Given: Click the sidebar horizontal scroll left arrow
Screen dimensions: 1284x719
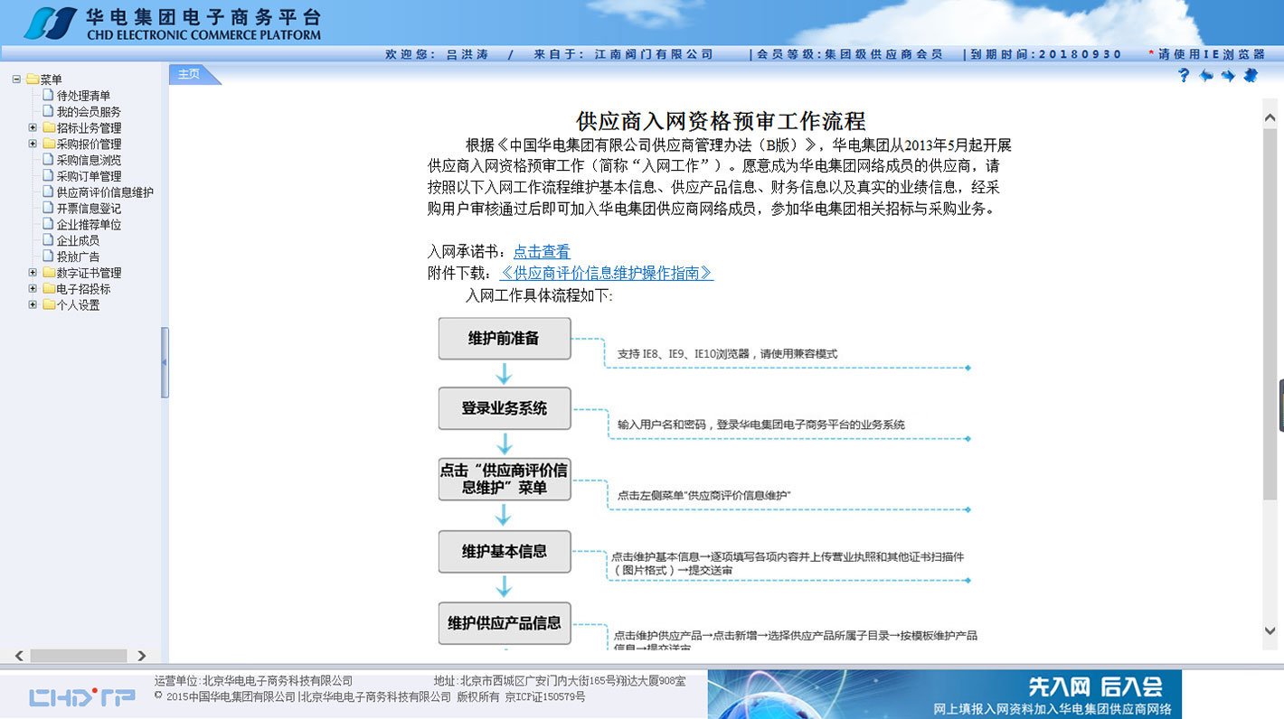Looking at the screenshot, I should coord(20,656).
